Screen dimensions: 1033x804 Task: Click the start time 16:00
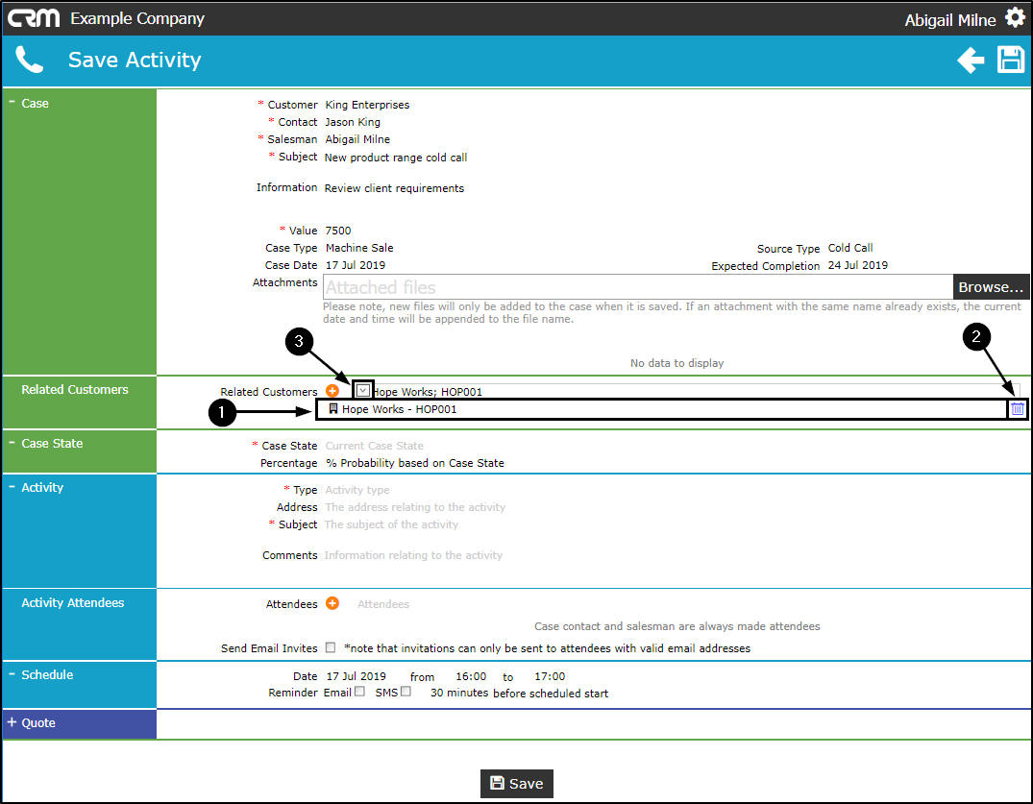coord(471,676)
